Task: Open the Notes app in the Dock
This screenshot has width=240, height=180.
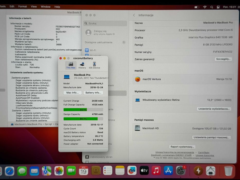Action: tap(120, 170)
